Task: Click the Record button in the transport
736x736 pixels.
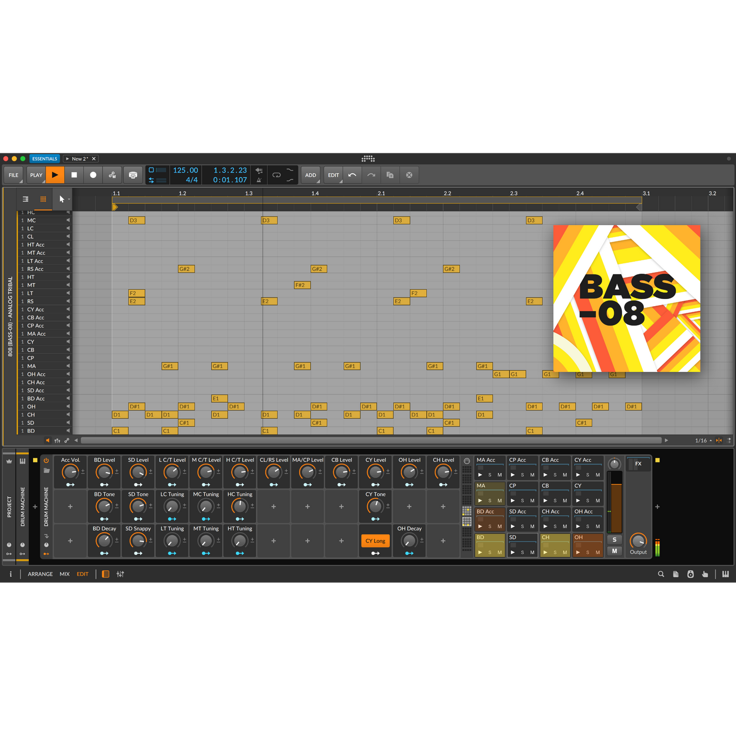Action: 93,175
